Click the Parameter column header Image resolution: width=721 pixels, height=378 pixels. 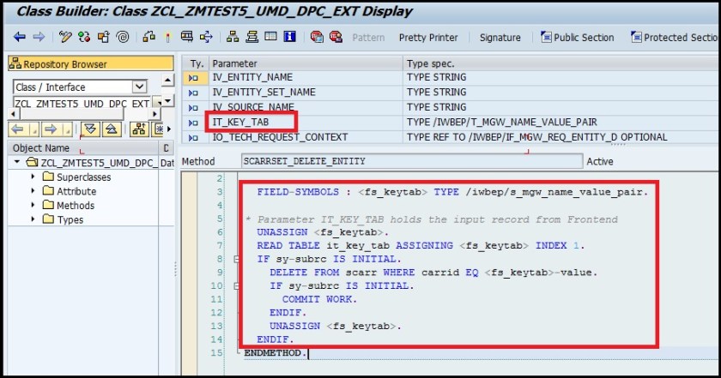(x=306, y=63)
